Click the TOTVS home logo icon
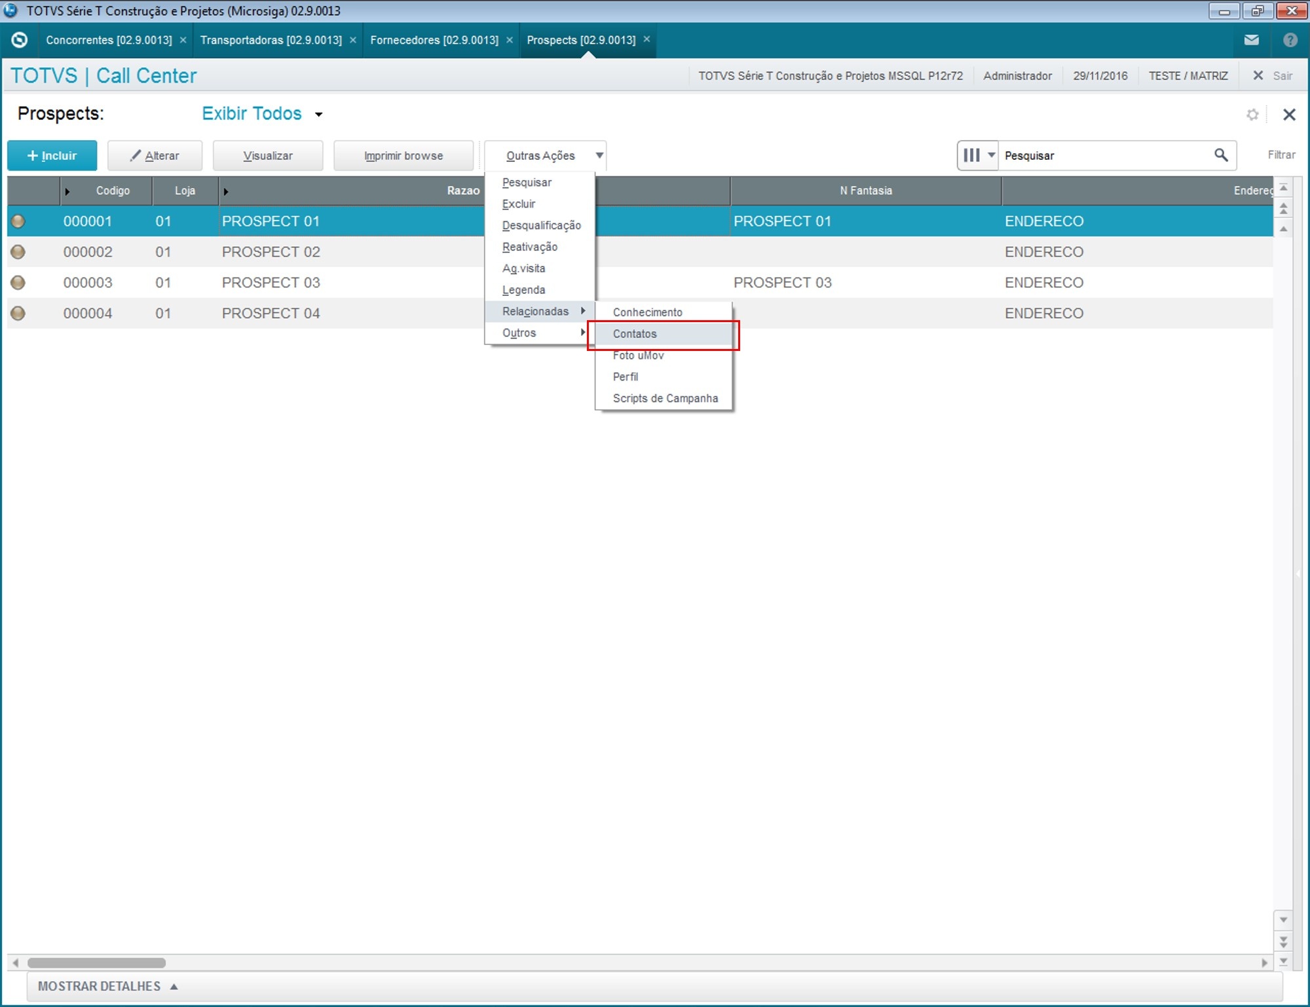This screenshot has height=1007, width=1310. tap(20, 40)
